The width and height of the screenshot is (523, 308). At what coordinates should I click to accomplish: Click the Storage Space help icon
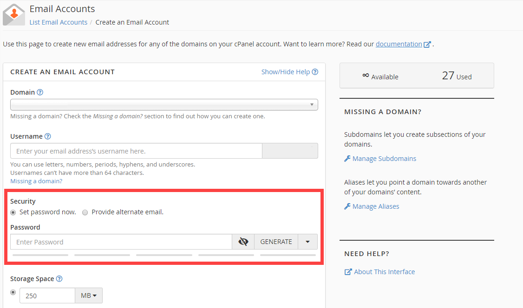(x=59, y=279)
